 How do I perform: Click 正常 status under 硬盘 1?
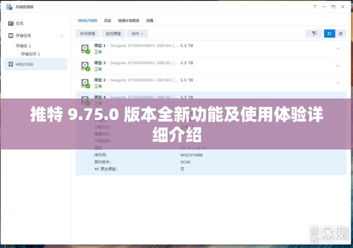[x=98, y=52]
